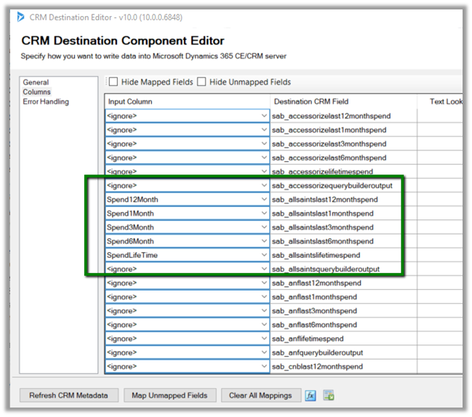Select the General page in sidebar
The width and height of the screenshot is (472, 417).
point(36,83)
